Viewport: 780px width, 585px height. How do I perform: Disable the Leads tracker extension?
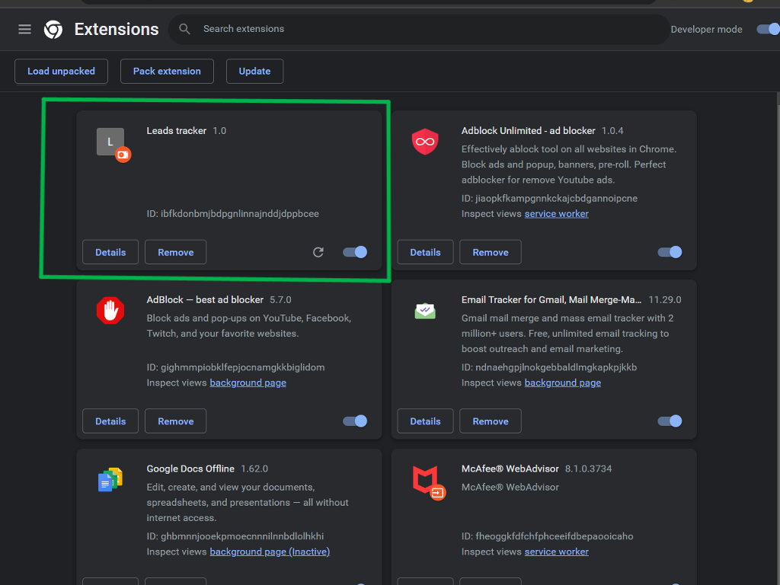tap(355, 252)
